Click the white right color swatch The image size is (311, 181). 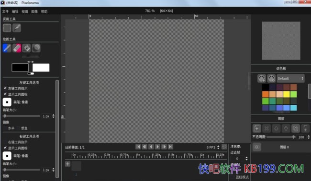41,68
